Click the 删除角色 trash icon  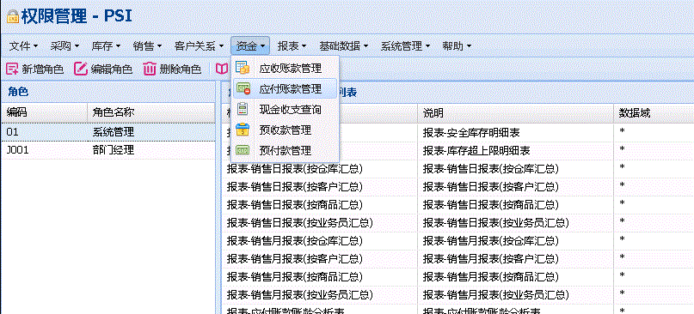click(150, 69)
